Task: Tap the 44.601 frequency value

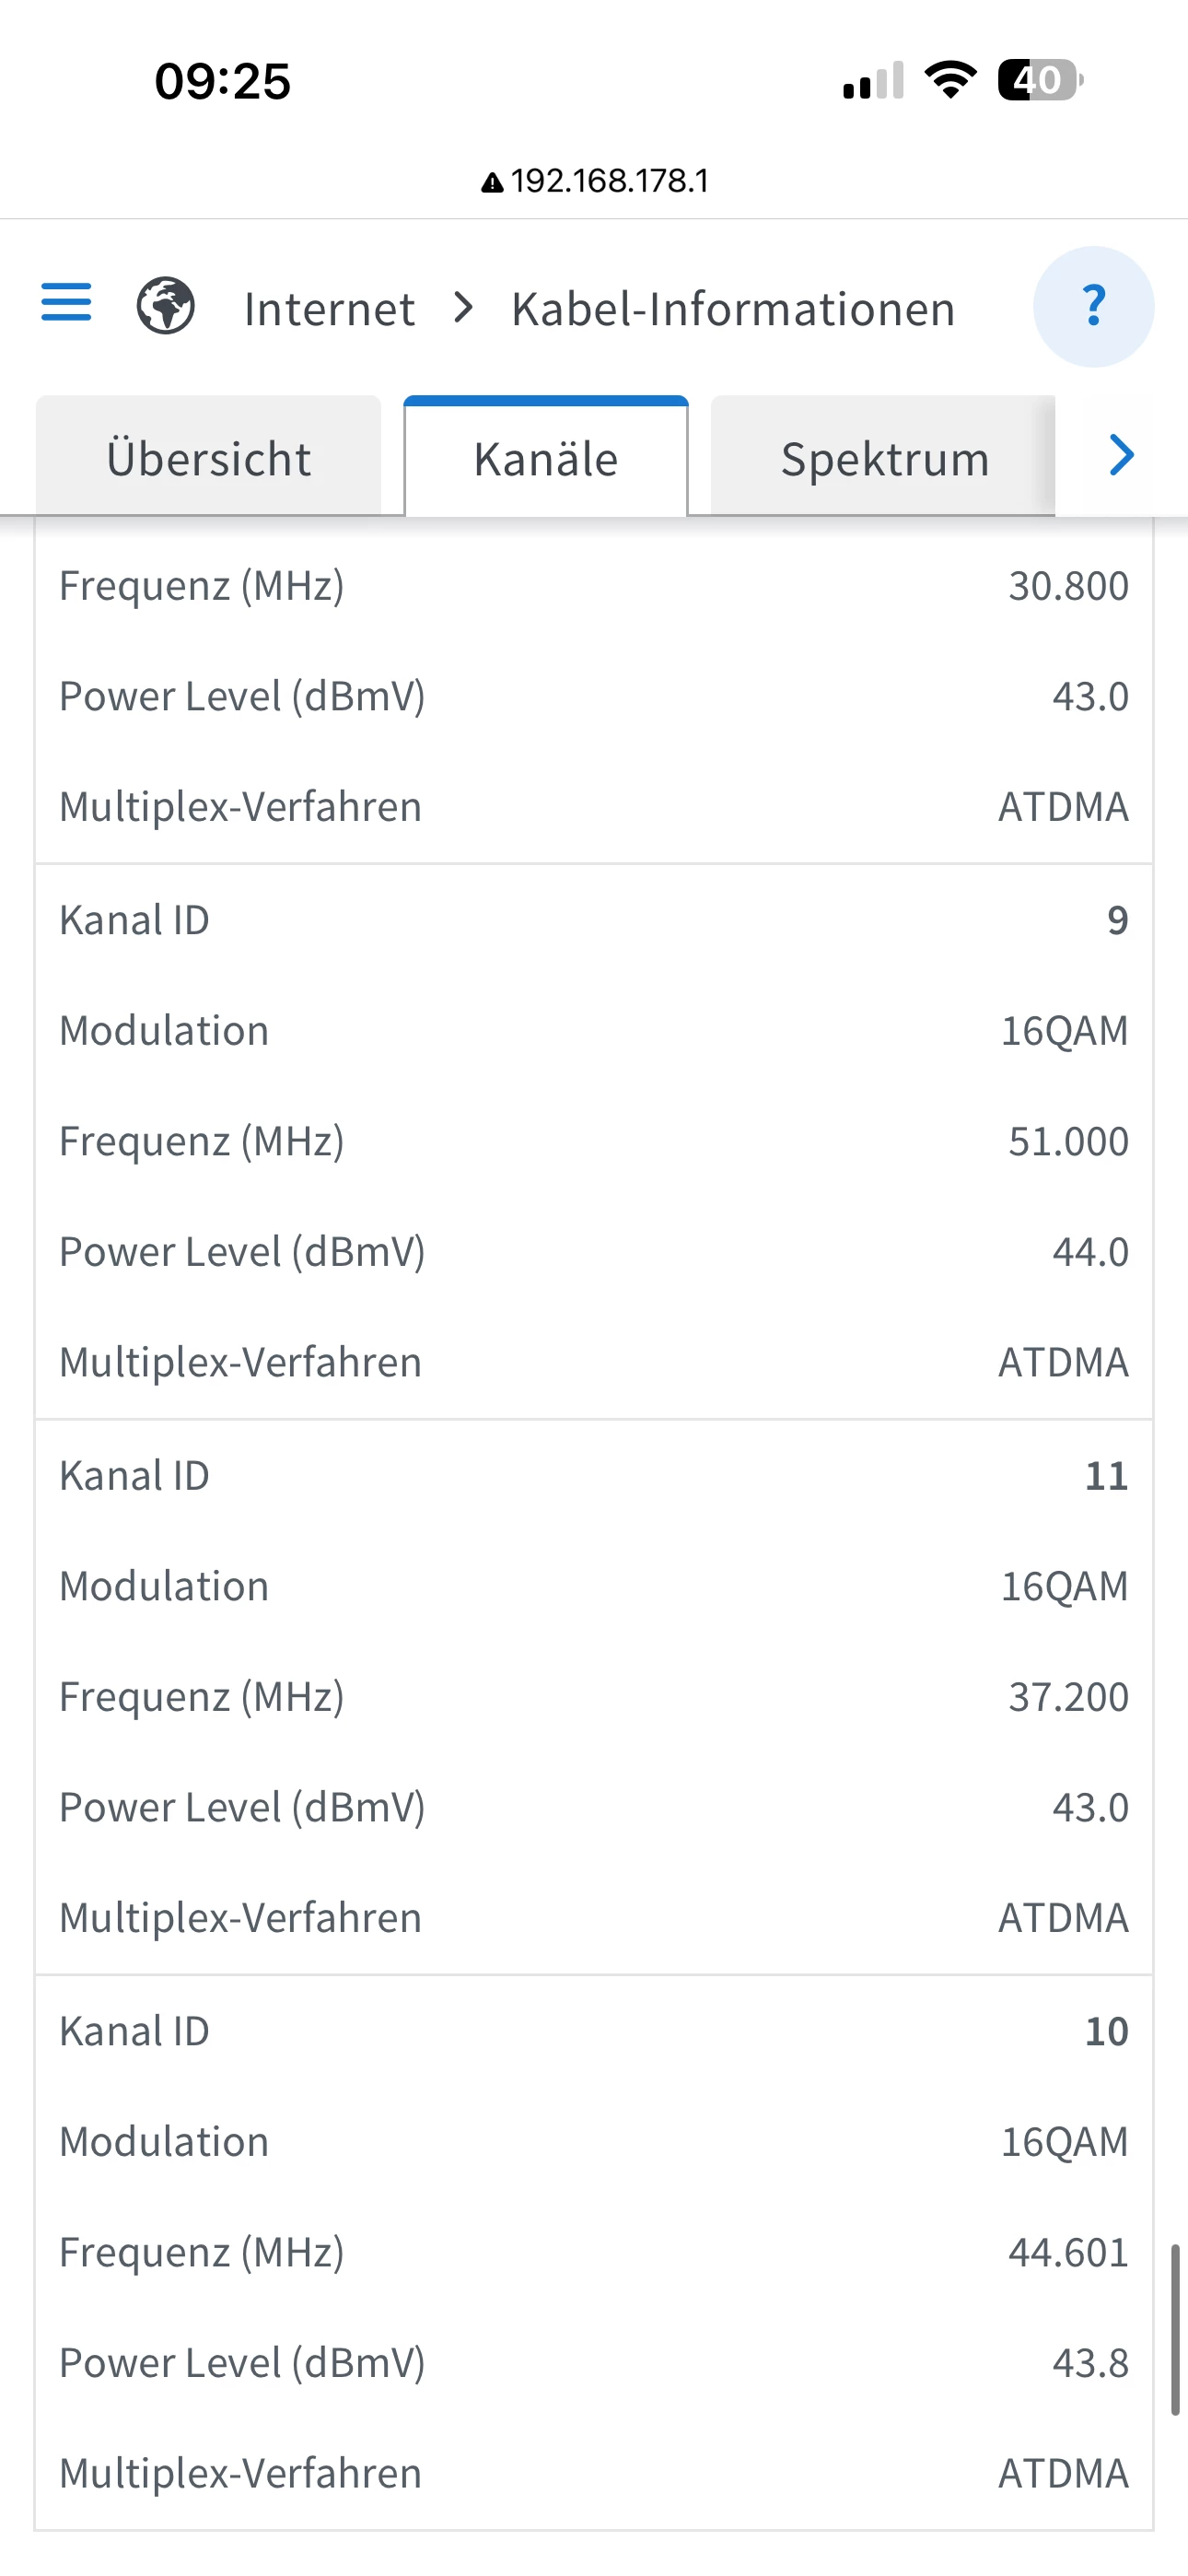Action: click(1068, 2252)
